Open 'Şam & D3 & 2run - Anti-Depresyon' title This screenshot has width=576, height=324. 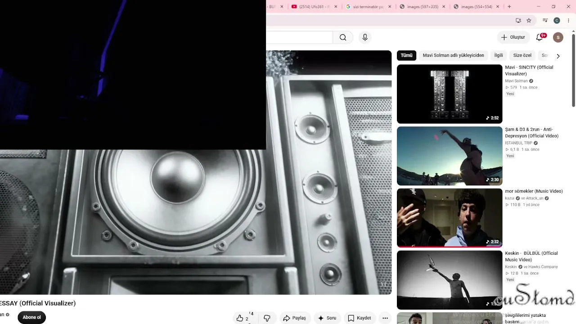pos(531,133)
